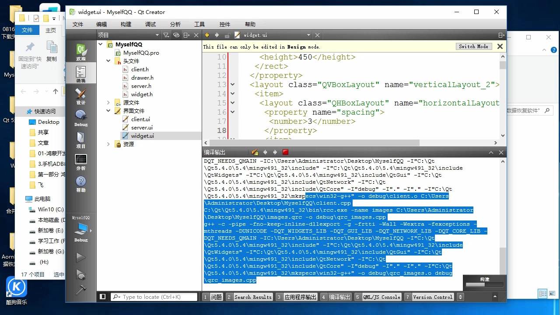Show the 问题 issues pane
The image size is (560, 315).
click(x=213, y=297)
